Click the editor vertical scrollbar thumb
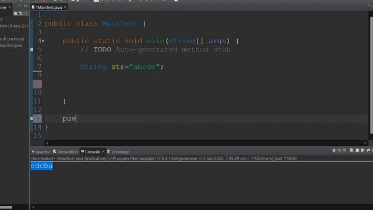The image size is (373, 210). (x=371, y=75)
